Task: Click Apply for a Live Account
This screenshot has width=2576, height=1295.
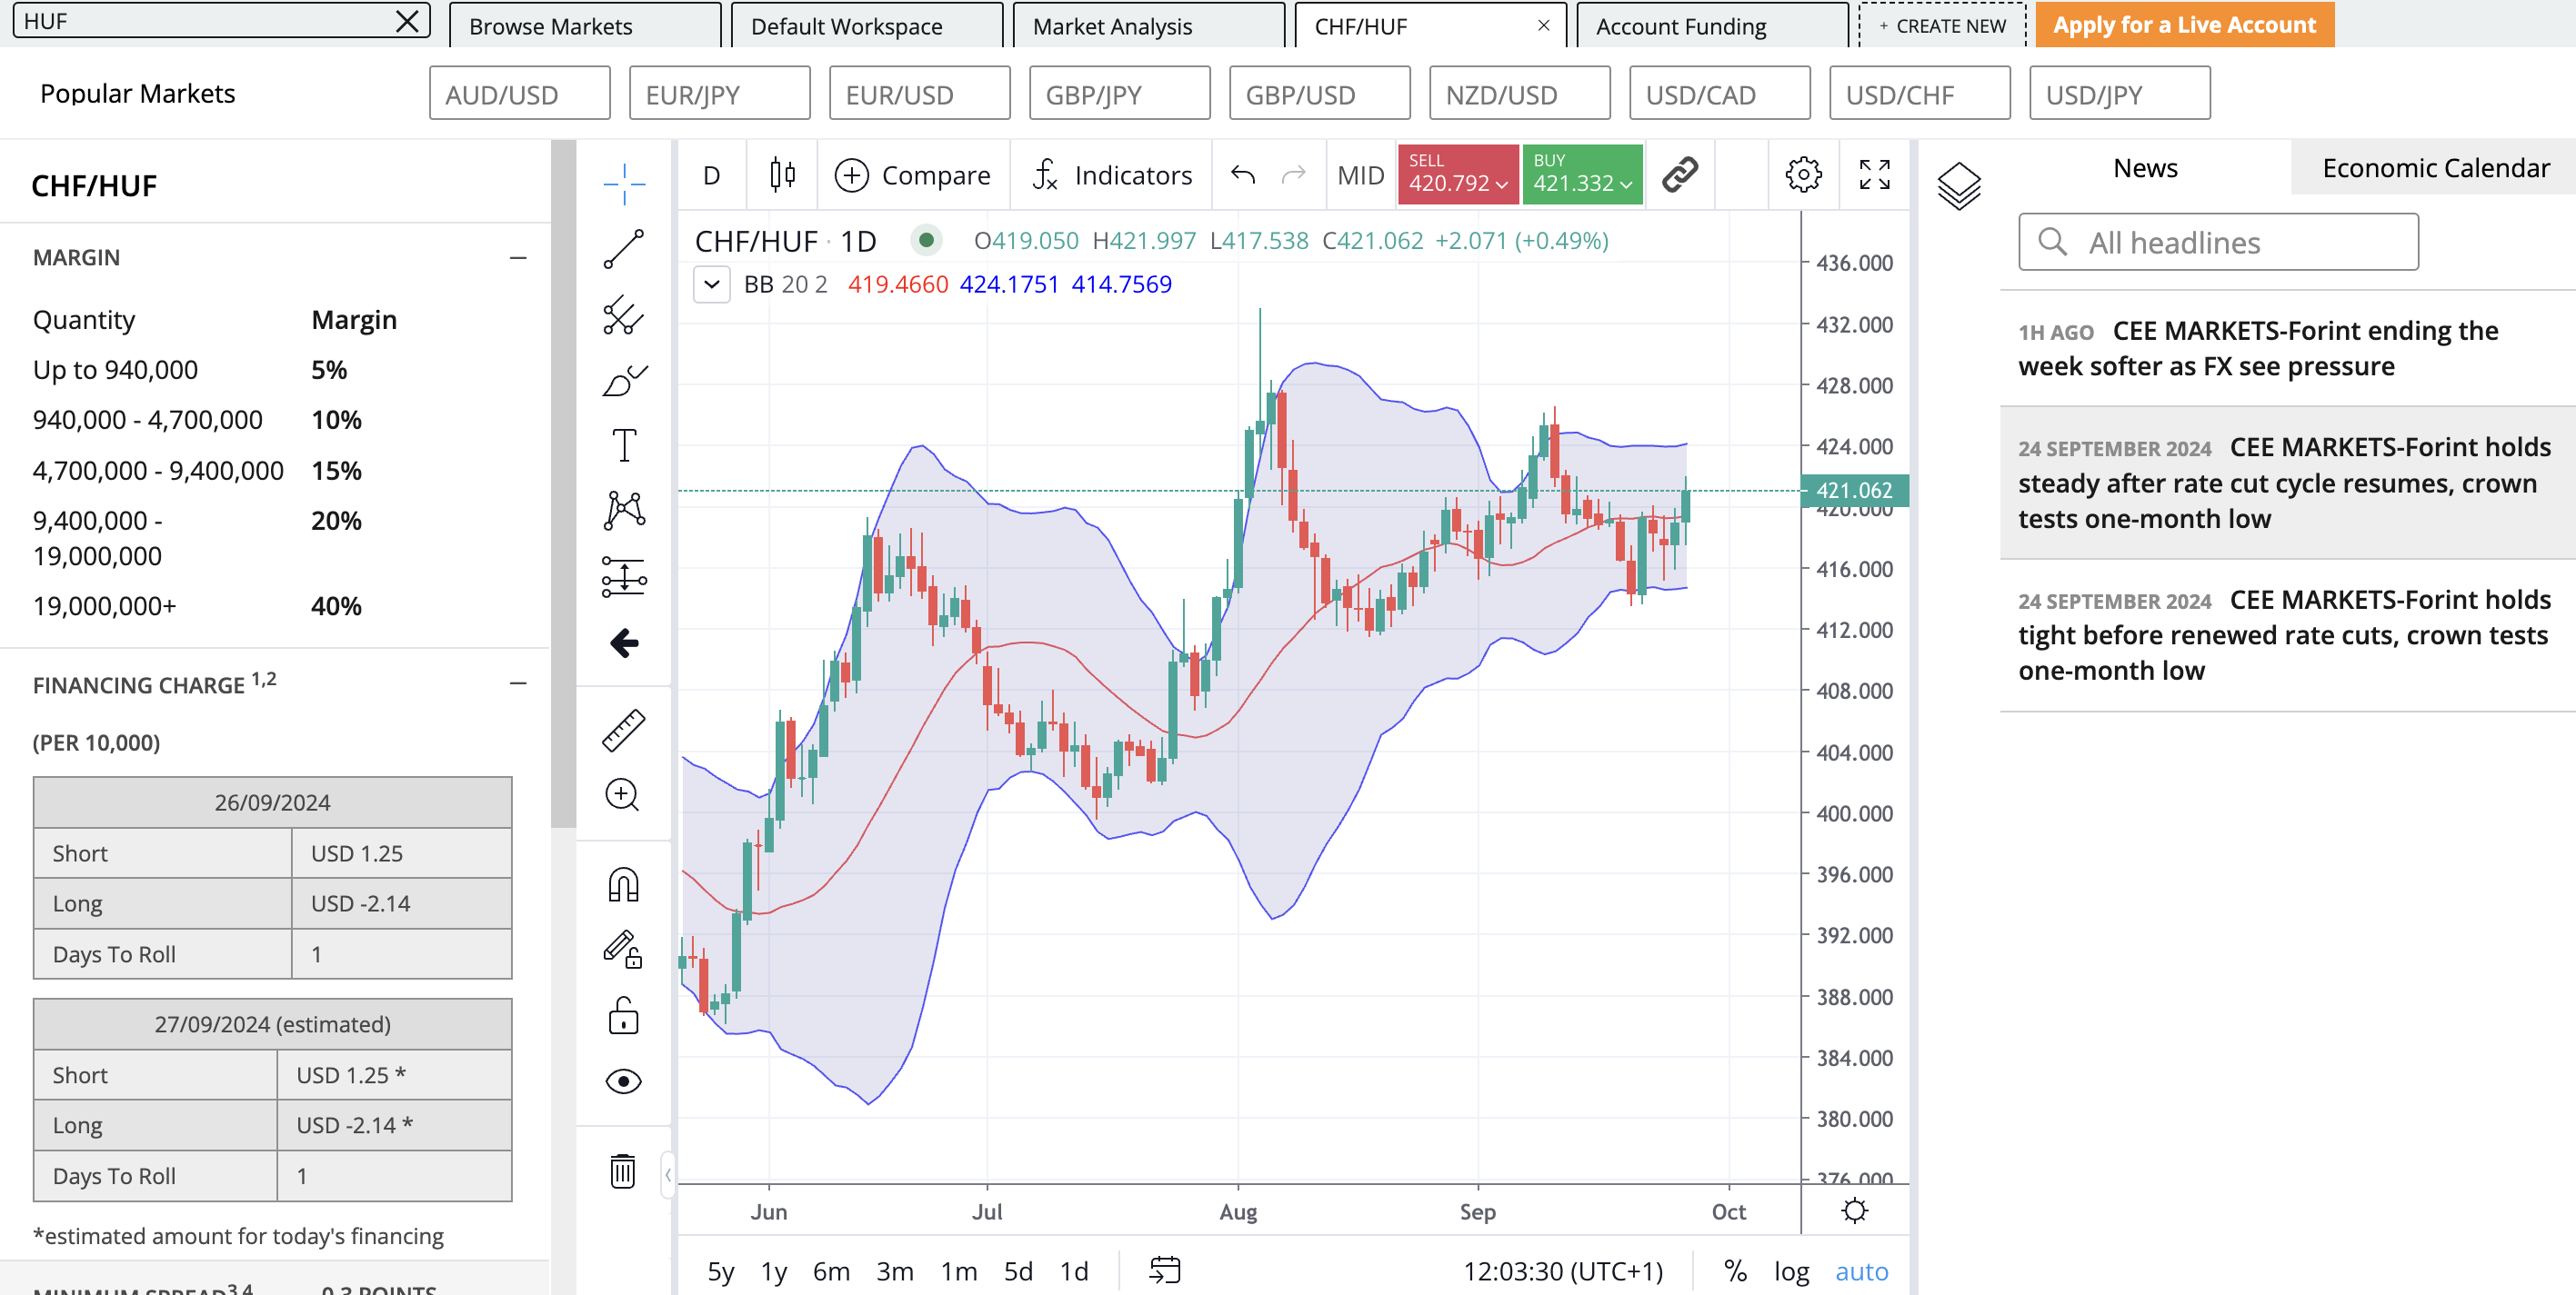Action: pos(2185,25)
